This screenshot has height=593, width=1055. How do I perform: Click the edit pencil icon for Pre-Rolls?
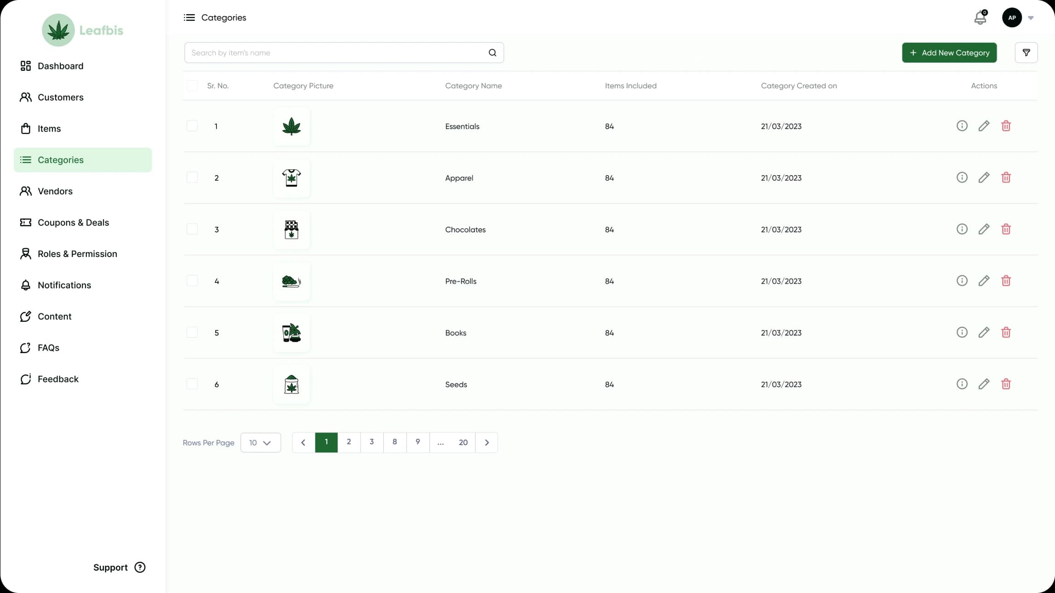coord(984,280)
